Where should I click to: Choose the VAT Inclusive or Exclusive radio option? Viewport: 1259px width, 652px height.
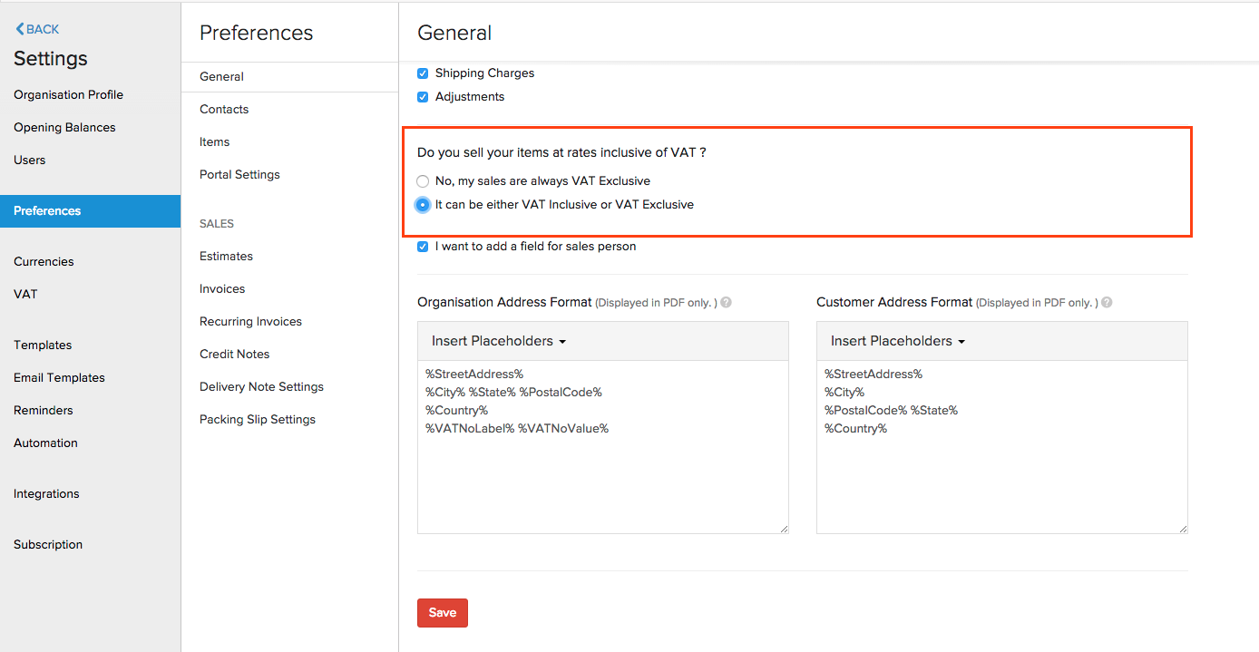click(x=423, y=205)
